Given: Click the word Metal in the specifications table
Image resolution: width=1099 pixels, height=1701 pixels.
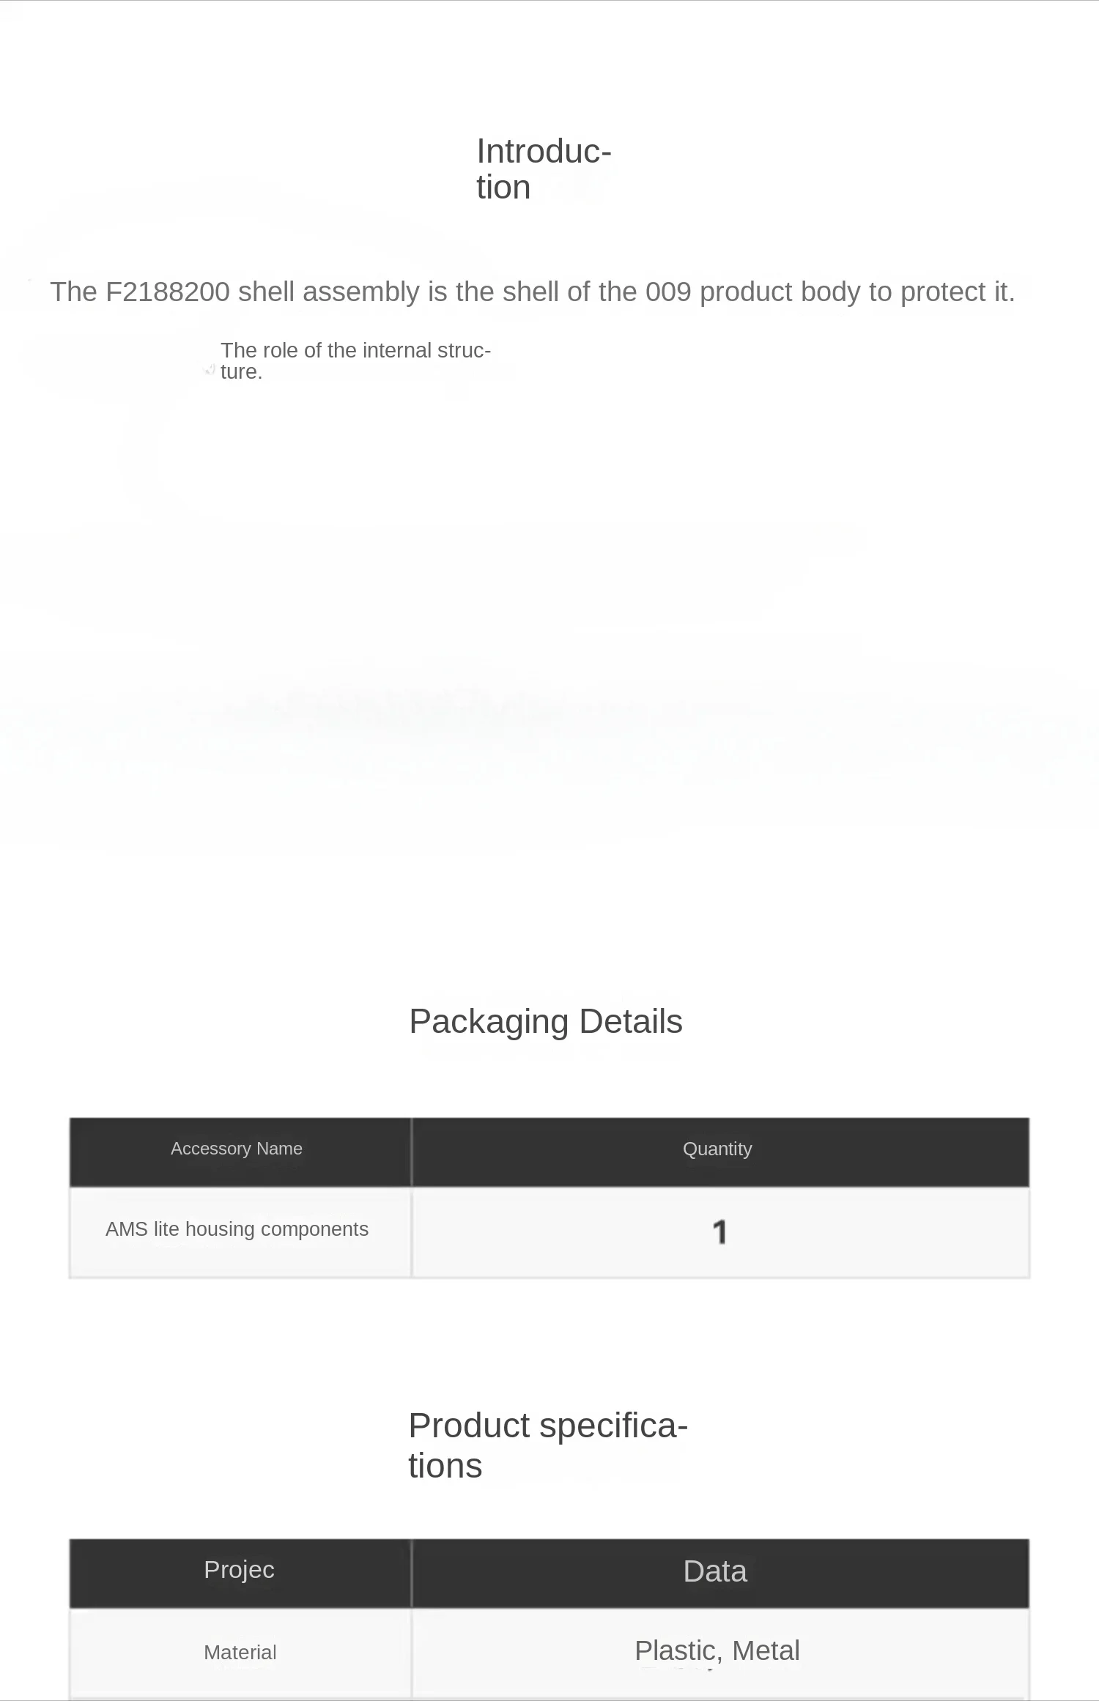Looking at the screenshot, I should 766,1651.
